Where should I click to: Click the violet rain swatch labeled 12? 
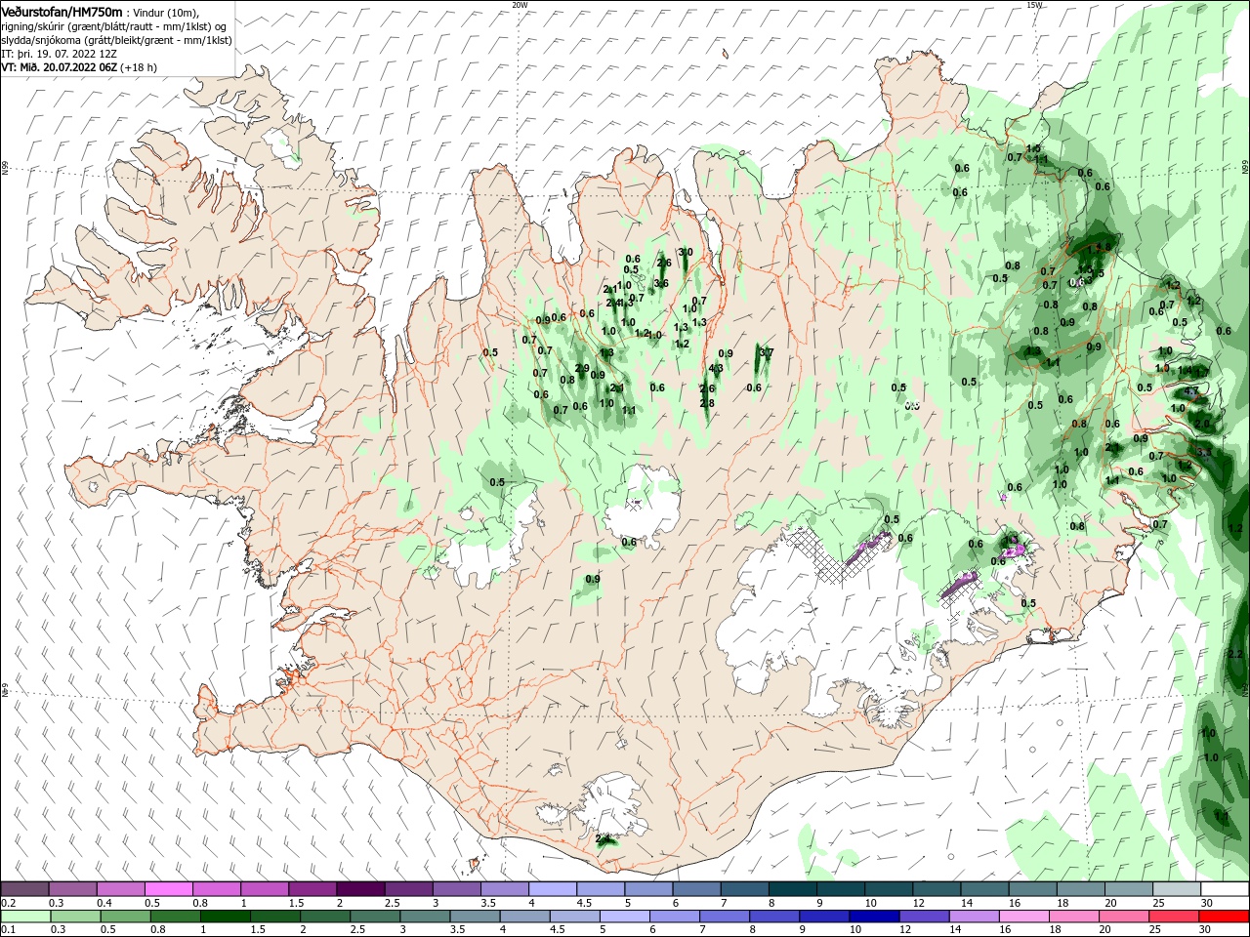point(923,917)
